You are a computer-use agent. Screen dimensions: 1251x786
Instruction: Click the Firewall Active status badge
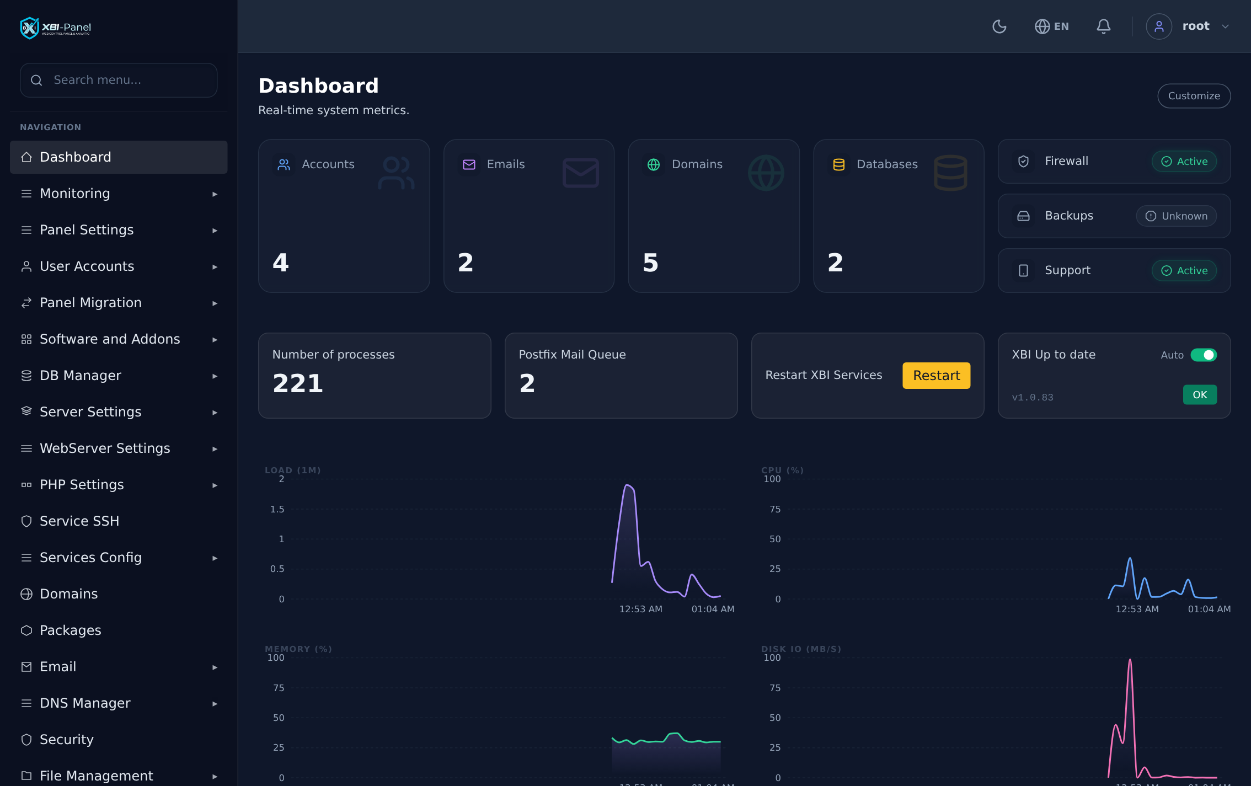click(x=1184, y=161)
